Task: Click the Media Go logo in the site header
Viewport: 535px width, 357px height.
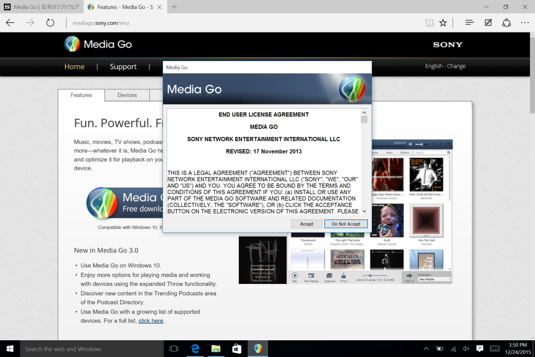Action: [x=98, y=44]
